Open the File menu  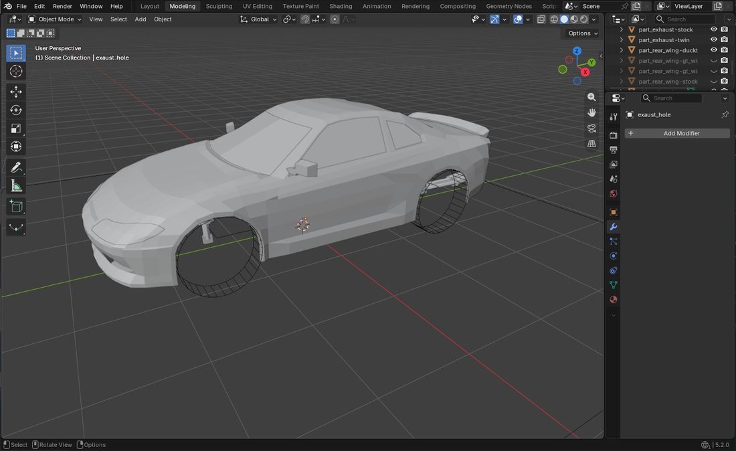(x=21, y=6)
